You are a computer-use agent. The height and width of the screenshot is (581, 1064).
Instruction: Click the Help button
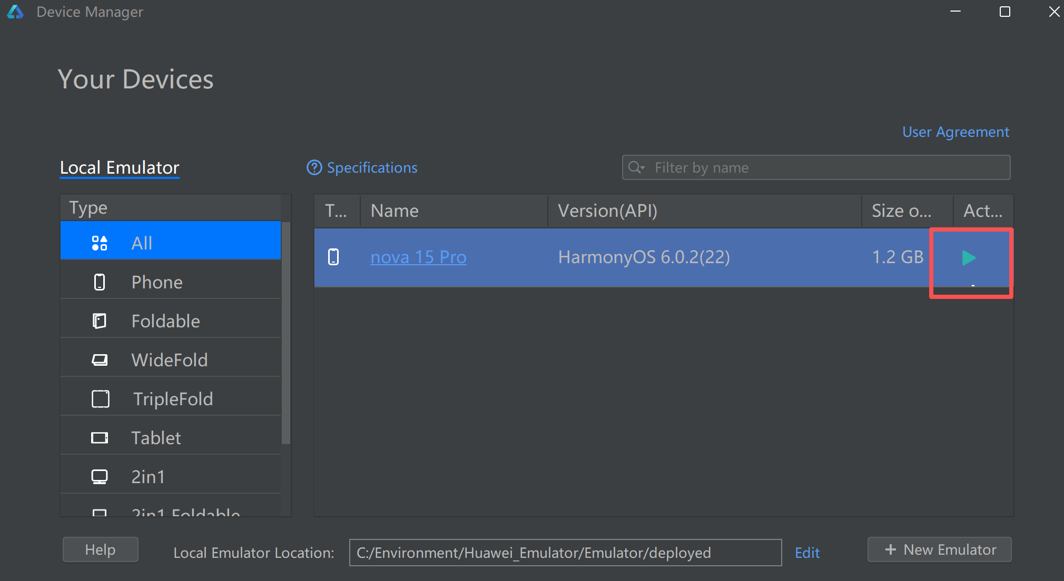(100, 549)
